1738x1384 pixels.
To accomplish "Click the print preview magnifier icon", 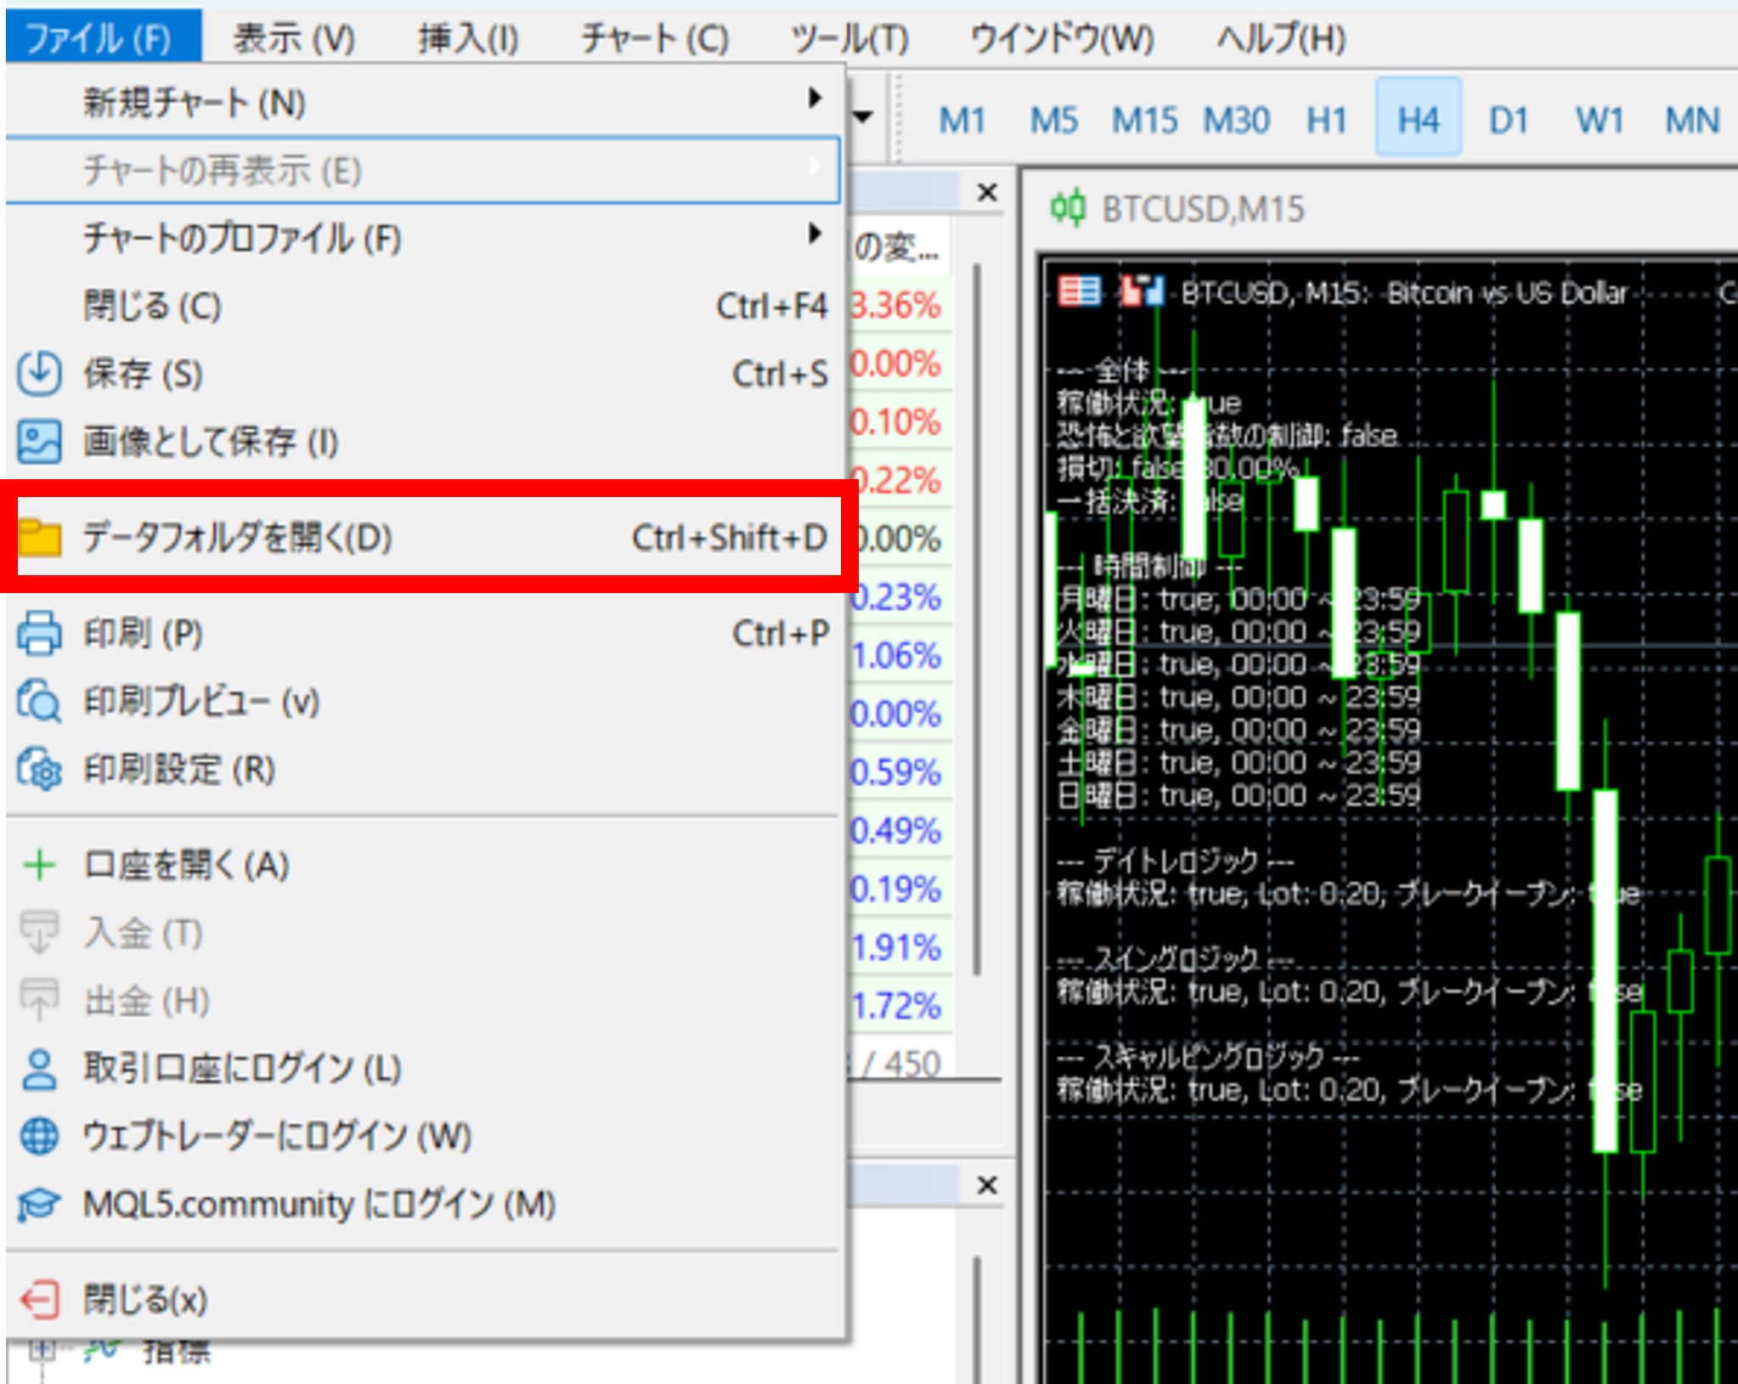I will coord(39,702).
